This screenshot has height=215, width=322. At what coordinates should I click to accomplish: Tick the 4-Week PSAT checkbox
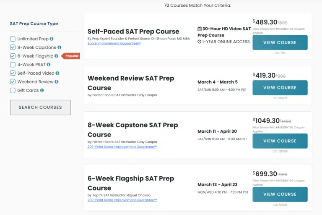13,65
